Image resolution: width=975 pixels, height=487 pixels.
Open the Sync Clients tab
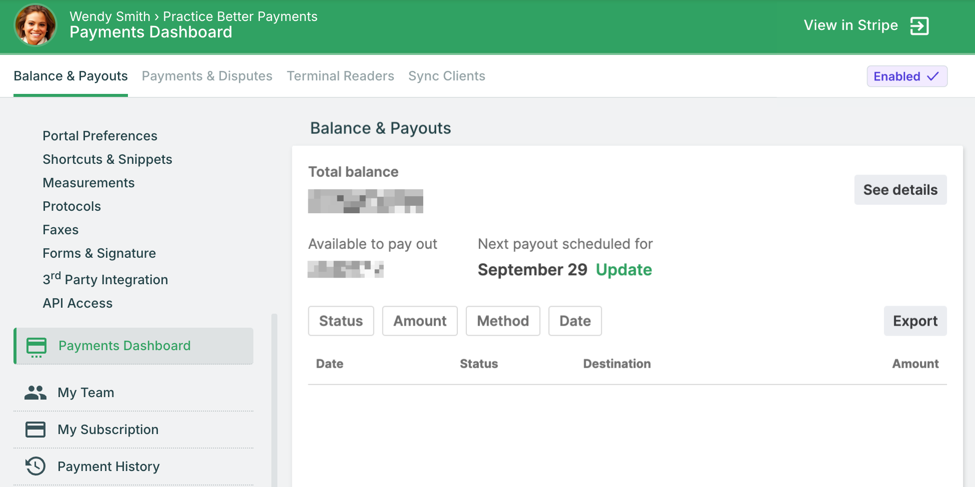point(446,76)
